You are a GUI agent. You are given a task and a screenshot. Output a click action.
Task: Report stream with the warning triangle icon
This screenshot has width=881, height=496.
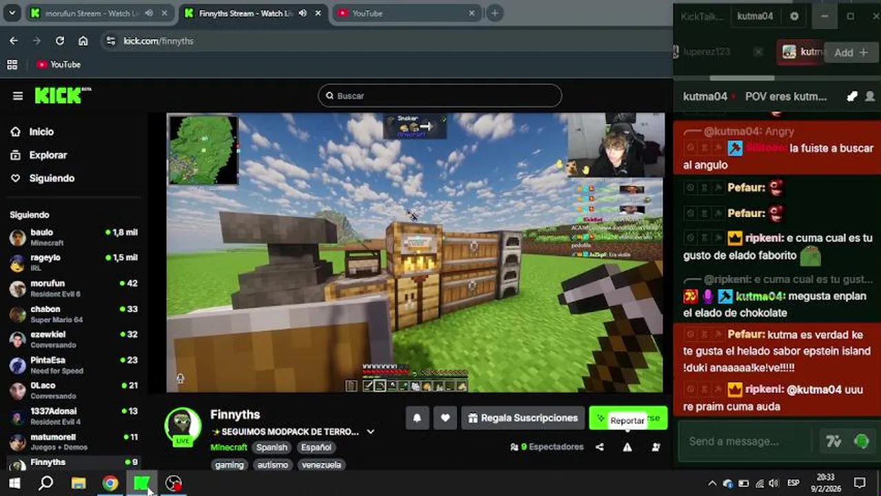point(627,447)
